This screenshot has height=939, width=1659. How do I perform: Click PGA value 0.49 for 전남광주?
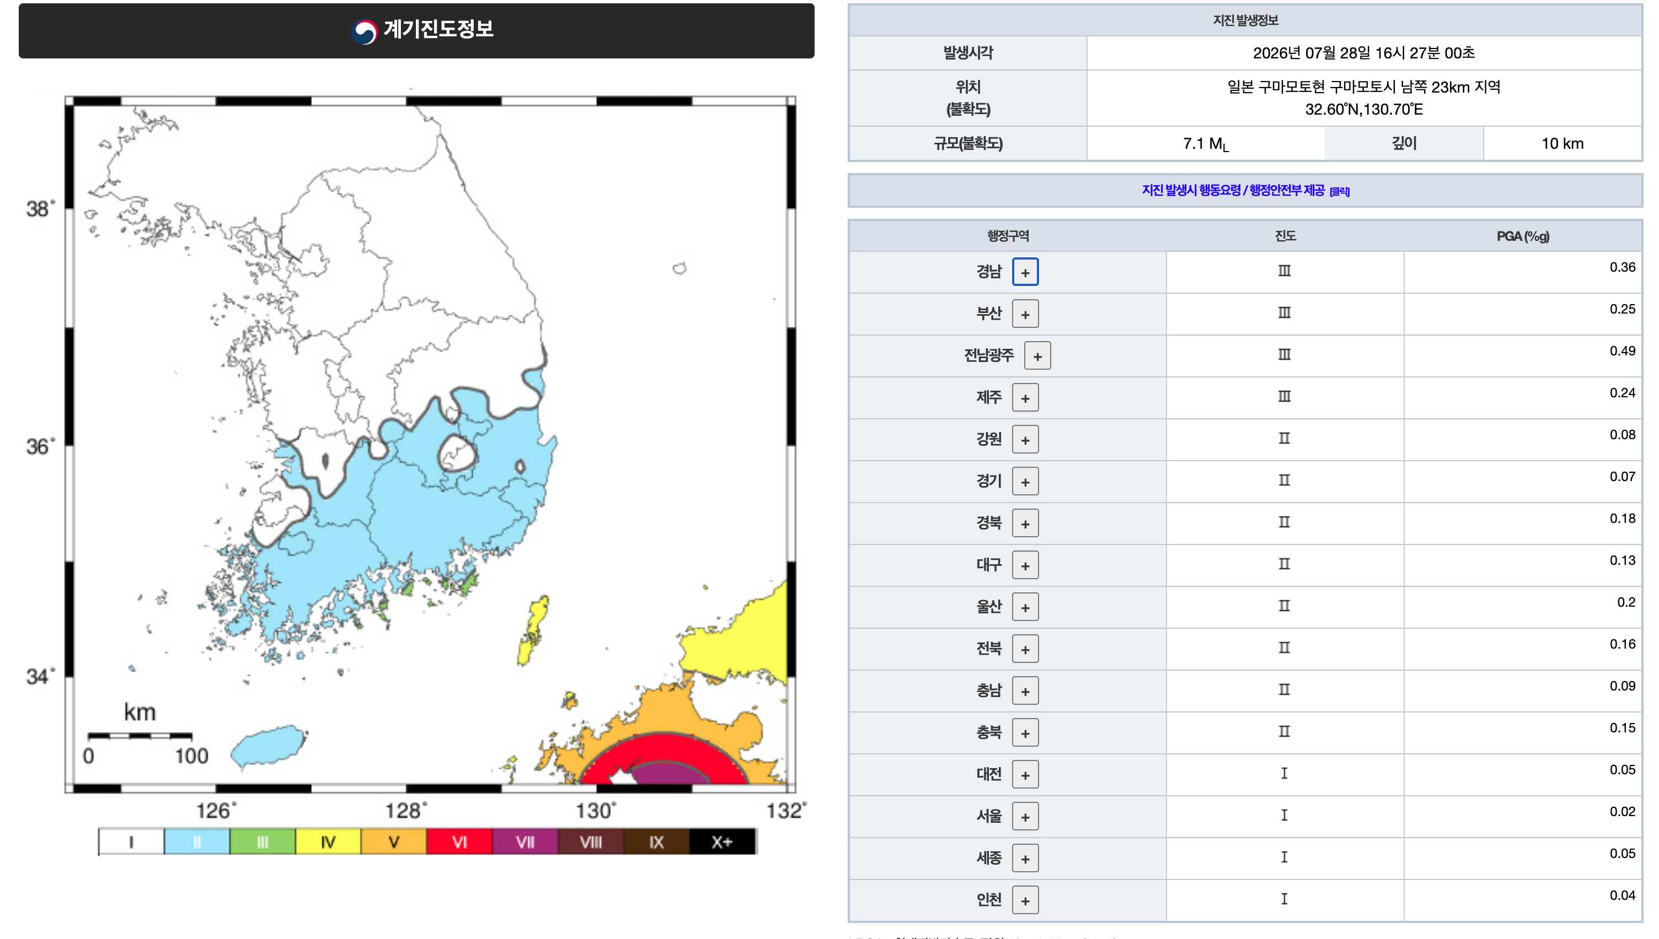(x=1621, y=351)
